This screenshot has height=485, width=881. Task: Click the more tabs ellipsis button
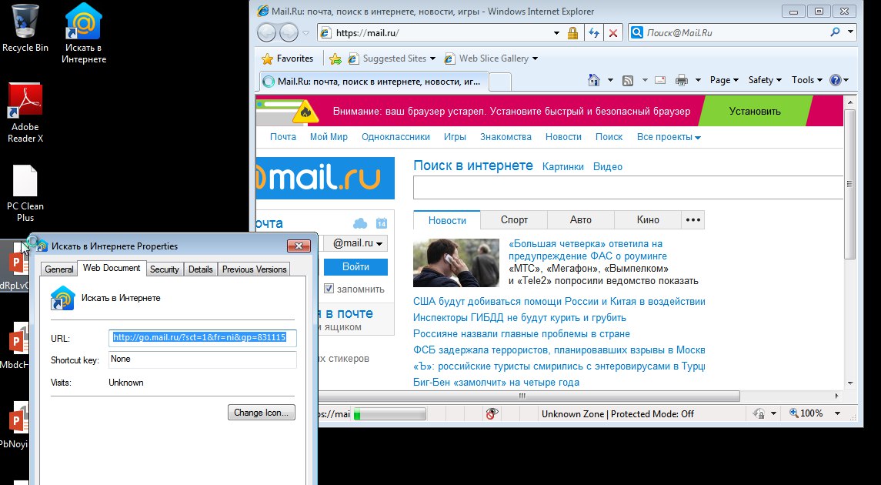(693, 219)
